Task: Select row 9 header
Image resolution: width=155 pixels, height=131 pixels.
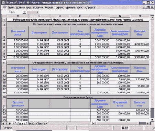Action: (x=4, y=57)
